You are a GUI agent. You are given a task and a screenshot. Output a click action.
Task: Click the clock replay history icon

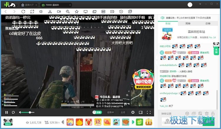[121, 11]
